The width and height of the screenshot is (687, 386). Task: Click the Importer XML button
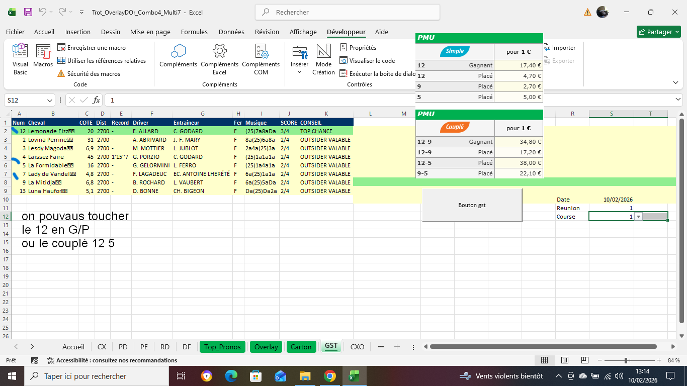pos(559,48)
